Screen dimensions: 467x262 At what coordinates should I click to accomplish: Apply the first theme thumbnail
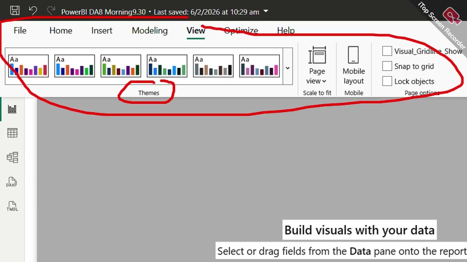tap(28, 66)
